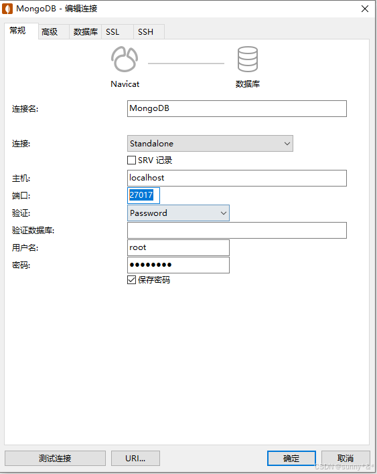Click the 连接名: label
Viewport: 377px width, 474px height.
coord(25,109)
